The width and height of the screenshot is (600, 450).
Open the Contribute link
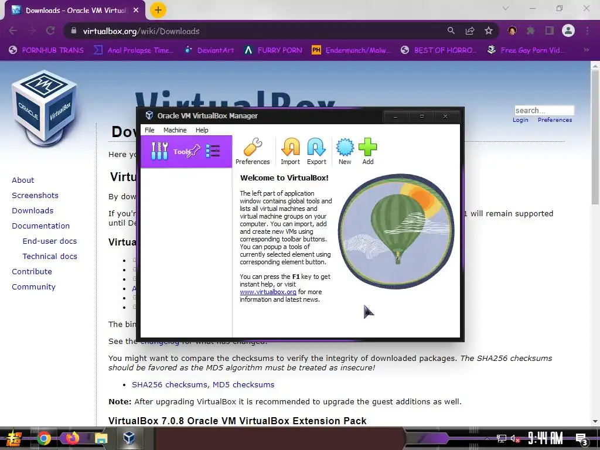pyautogui.click(x=32, y=272)
